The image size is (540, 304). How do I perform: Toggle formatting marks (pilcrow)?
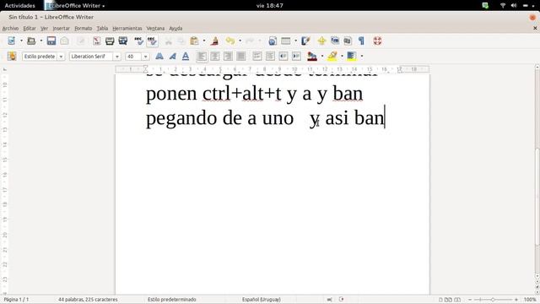(x=361, y=41)
